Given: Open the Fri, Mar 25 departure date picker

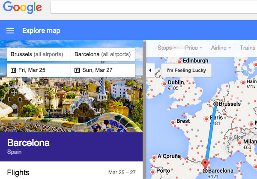Looking at the screenshot, I should 39,70.
